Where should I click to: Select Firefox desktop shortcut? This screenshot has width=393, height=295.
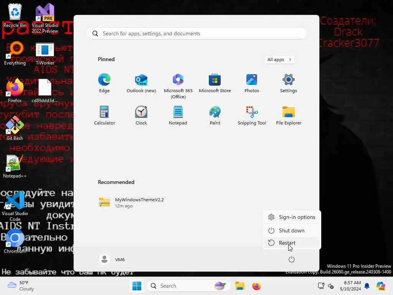[x=15, y=91]
